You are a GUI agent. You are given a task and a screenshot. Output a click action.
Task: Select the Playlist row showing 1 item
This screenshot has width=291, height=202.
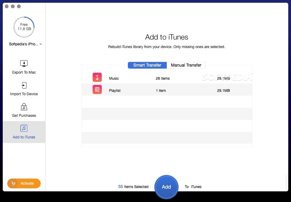click(x=166, y=90)
